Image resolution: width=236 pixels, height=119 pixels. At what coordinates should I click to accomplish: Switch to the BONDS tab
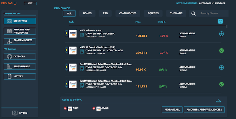[87, 14]
